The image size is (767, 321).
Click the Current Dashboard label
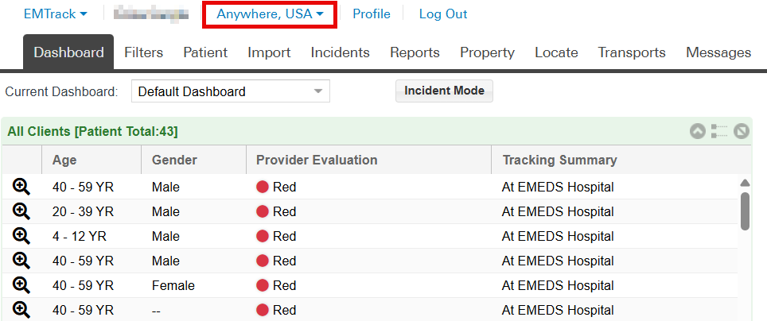[61, 91]
